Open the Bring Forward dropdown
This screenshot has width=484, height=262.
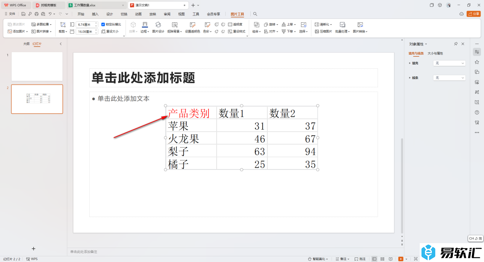click(289, 24)
